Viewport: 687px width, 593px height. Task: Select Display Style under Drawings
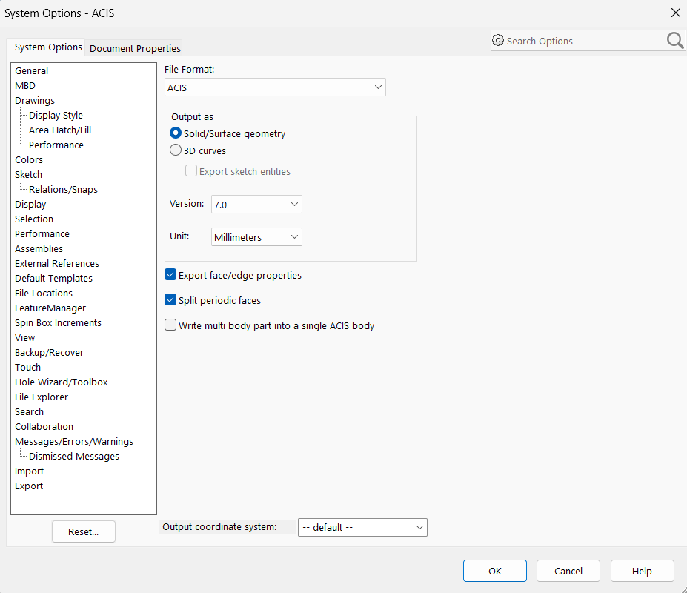(x=56, y=116)
